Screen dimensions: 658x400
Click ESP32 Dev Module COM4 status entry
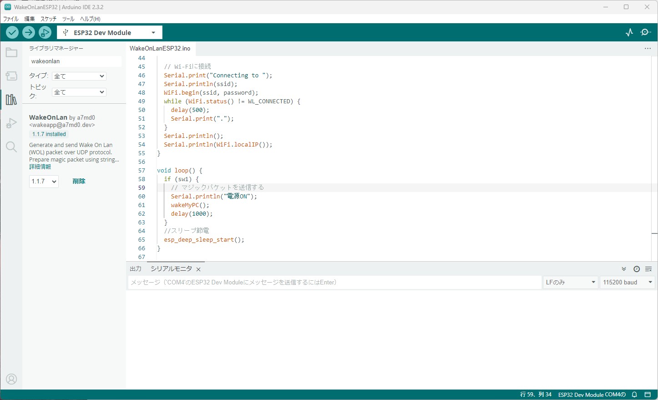click(592, 395)
